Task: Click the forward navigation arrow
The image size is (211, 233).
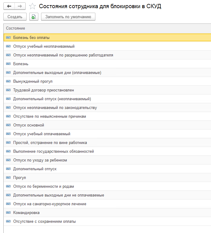Action: click(x=20, y=6)
